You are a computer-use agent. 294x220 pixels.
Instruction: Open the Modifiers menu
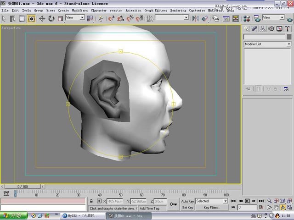coord(80,11)
